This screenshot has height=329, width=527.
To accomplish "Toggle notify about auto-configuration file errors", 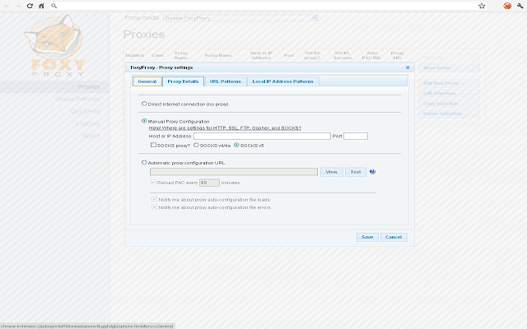I will point(154,206).
